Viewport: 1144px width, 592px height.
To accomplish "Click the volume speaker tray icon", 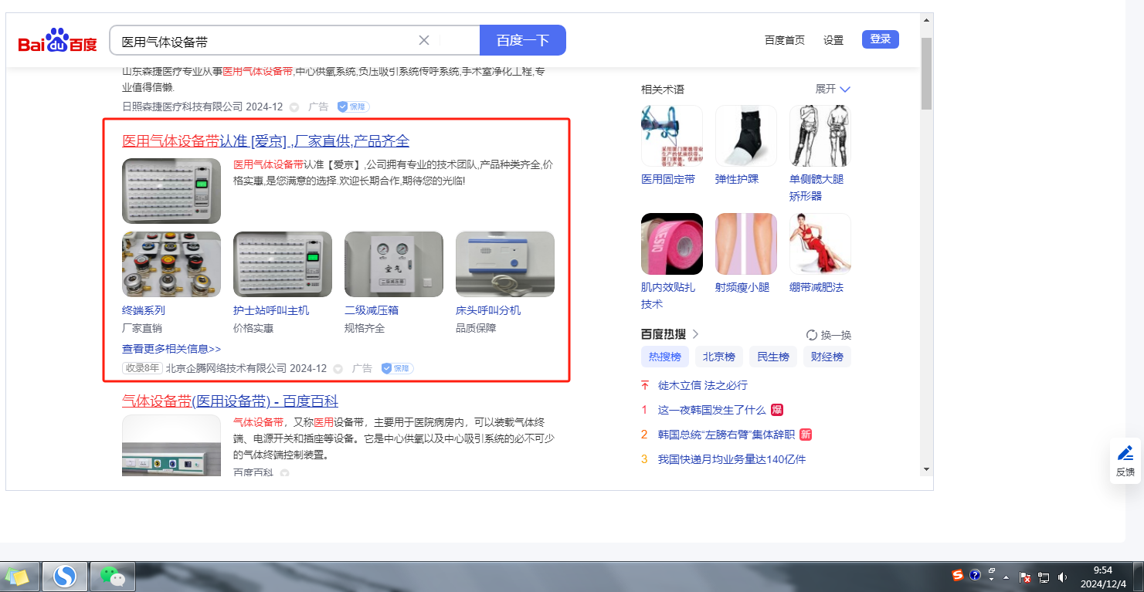I will (1062, 577).
